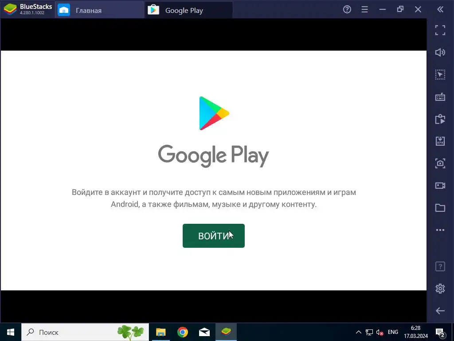Open the sidebar help guide icon

pos(440,266)
